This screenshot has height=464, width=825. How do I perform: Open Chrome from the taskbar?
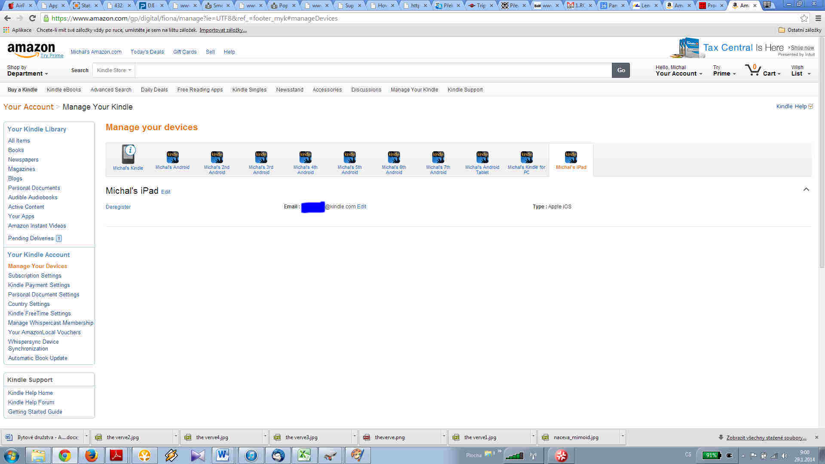coord(65,455)
